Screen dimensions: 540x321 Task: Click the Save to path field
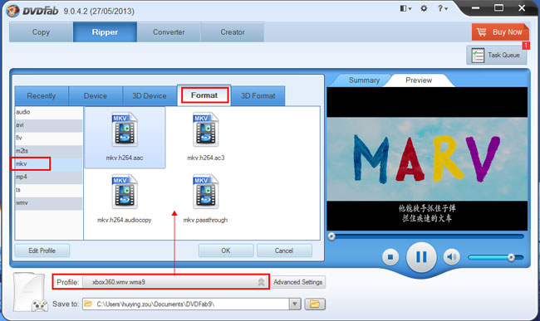(x=186, y=304)
